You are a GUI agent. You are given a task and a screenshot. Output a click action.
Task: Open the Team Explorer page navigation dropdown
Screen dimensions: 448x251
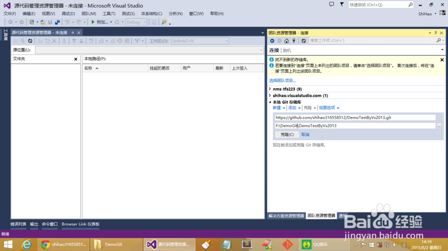click(x=442, y=50)
